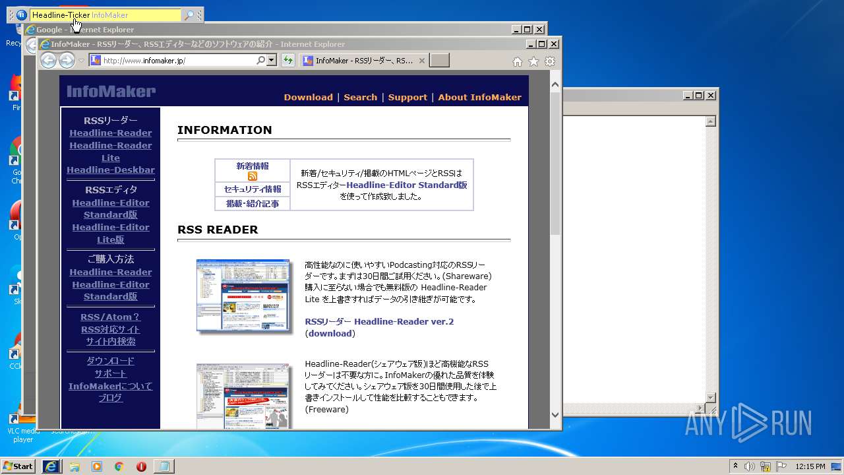Click page scrollbar down arrow in InfoMaker window
Image resolution: width=844 pixels, height=475 pixels.
(555, 414)
